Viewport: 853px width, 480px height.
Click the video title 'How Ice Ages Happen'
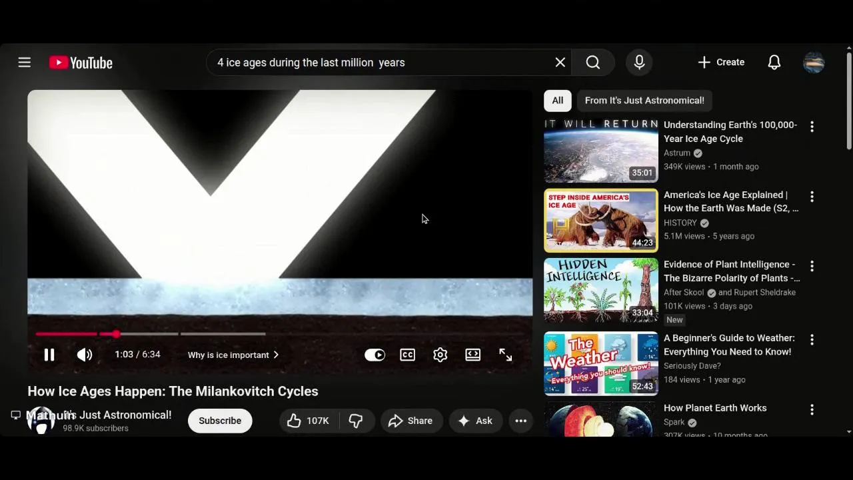coord(173,391)
